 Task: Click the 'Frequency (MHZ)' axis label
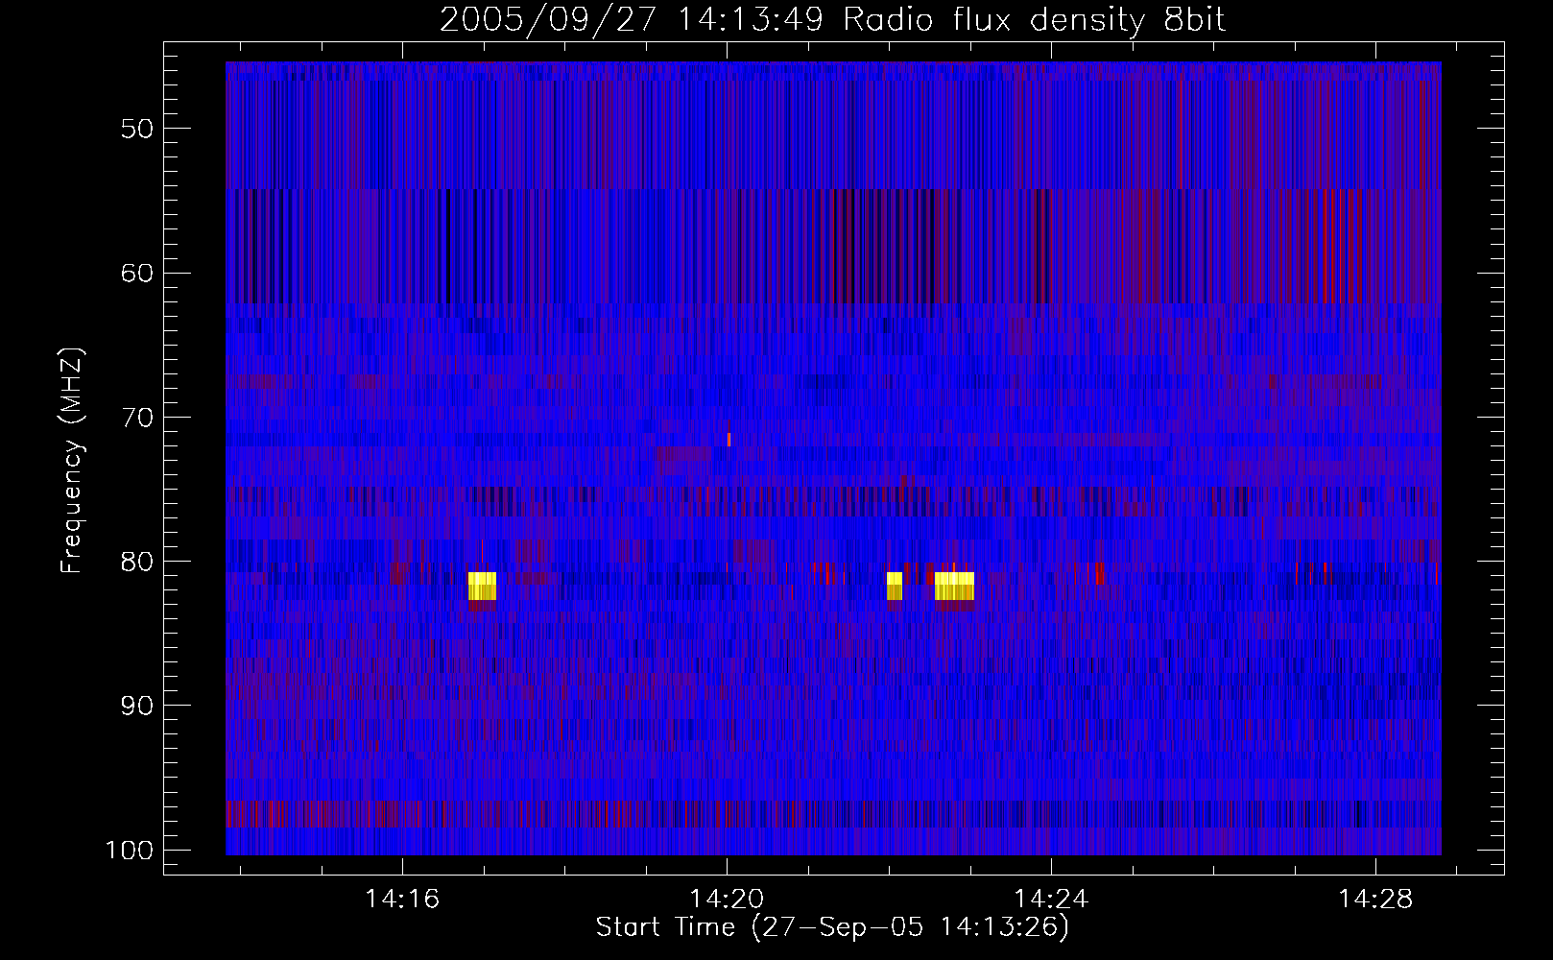pos(72,461)
